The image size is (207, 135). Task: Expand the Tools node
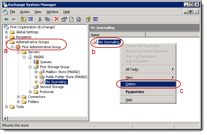pyautogui.click(x=6, y=107)
